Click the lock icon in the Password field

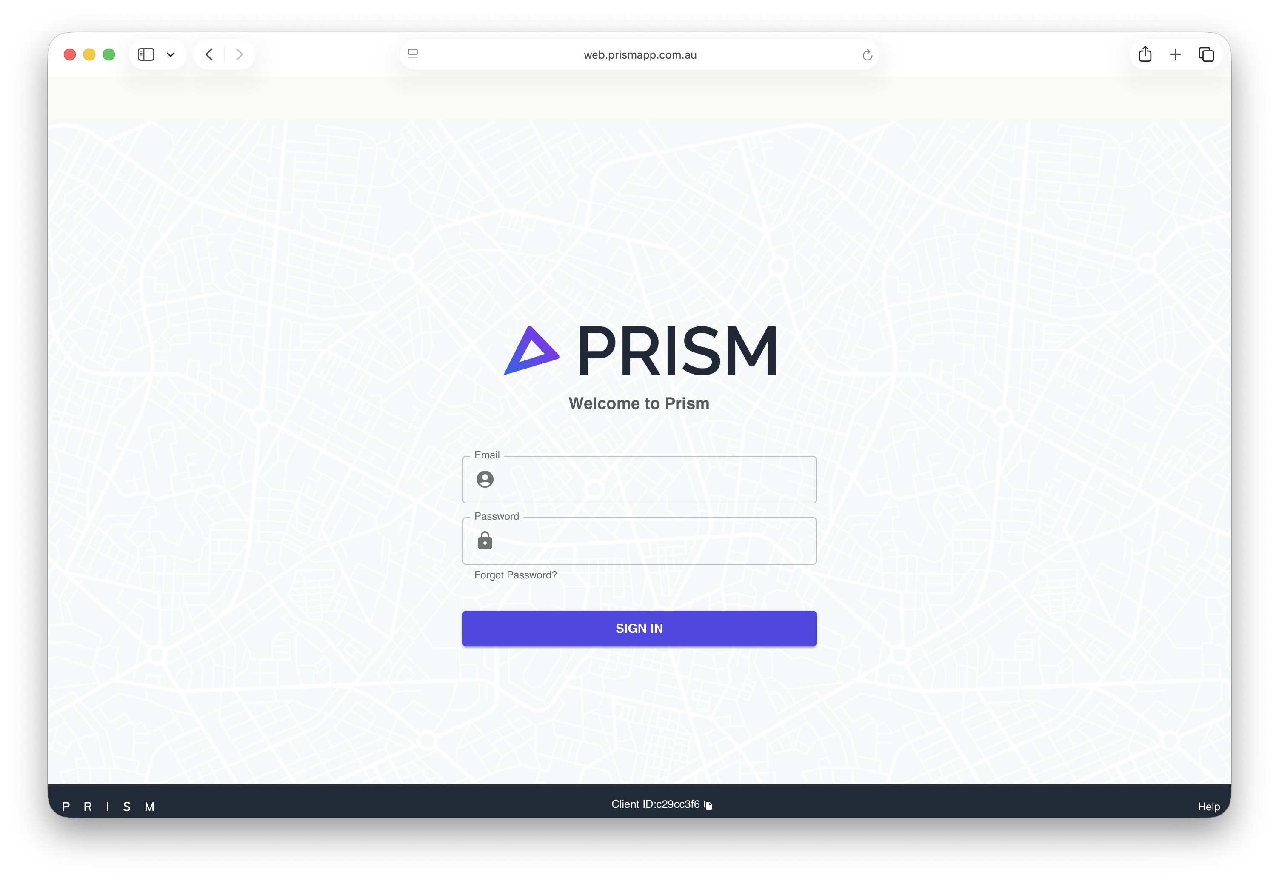(x=485, y=541)
